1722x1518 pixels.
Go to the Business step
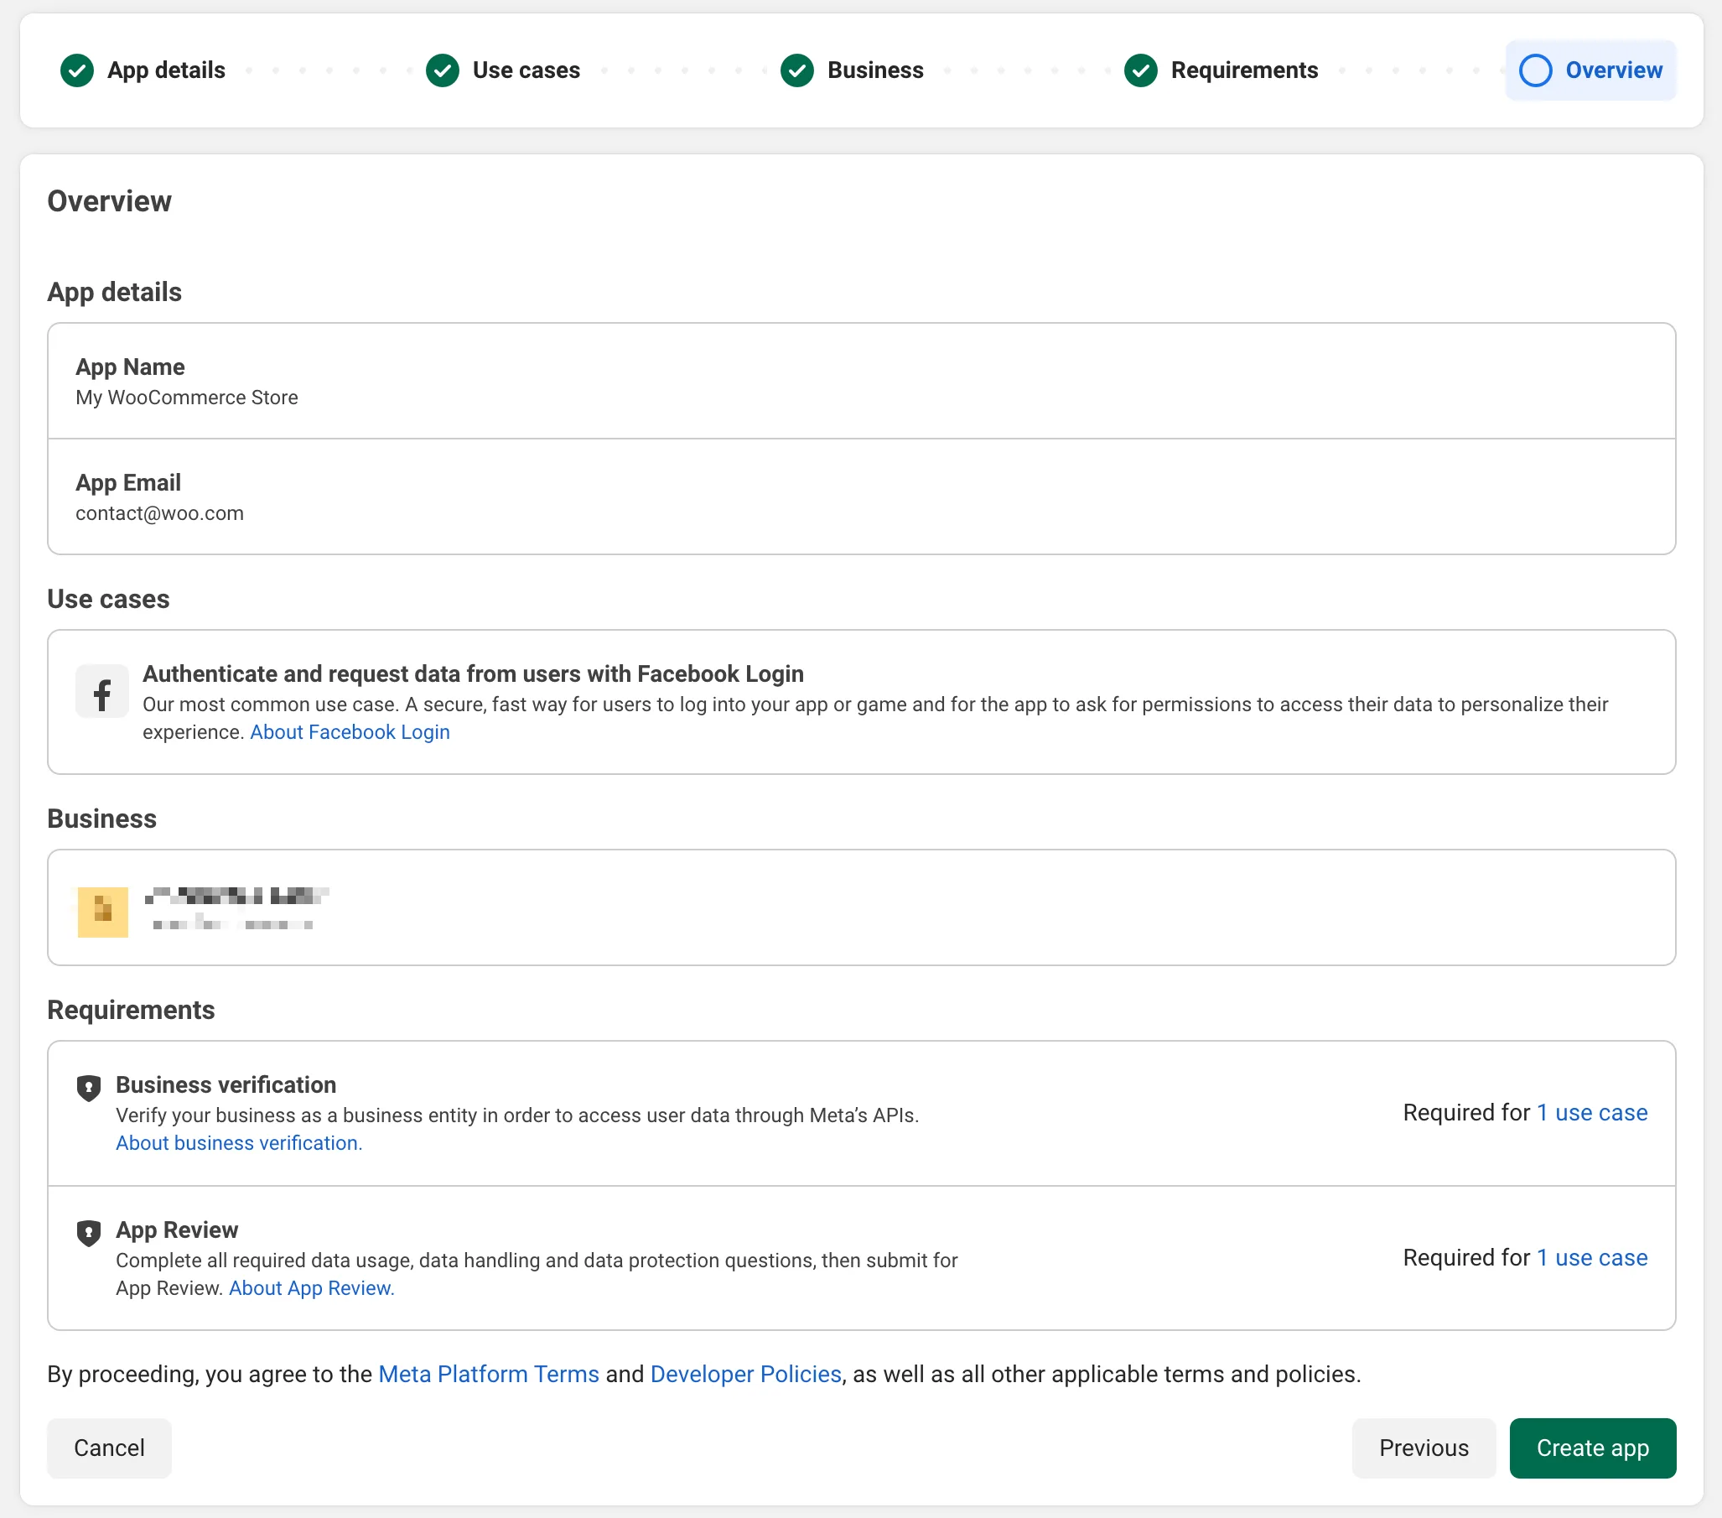(852, 70)
